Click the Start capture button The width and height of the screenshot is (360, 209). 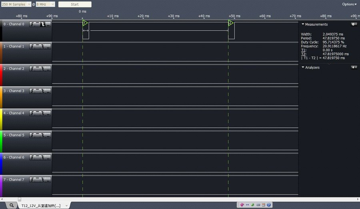click(x=75, y=4)
